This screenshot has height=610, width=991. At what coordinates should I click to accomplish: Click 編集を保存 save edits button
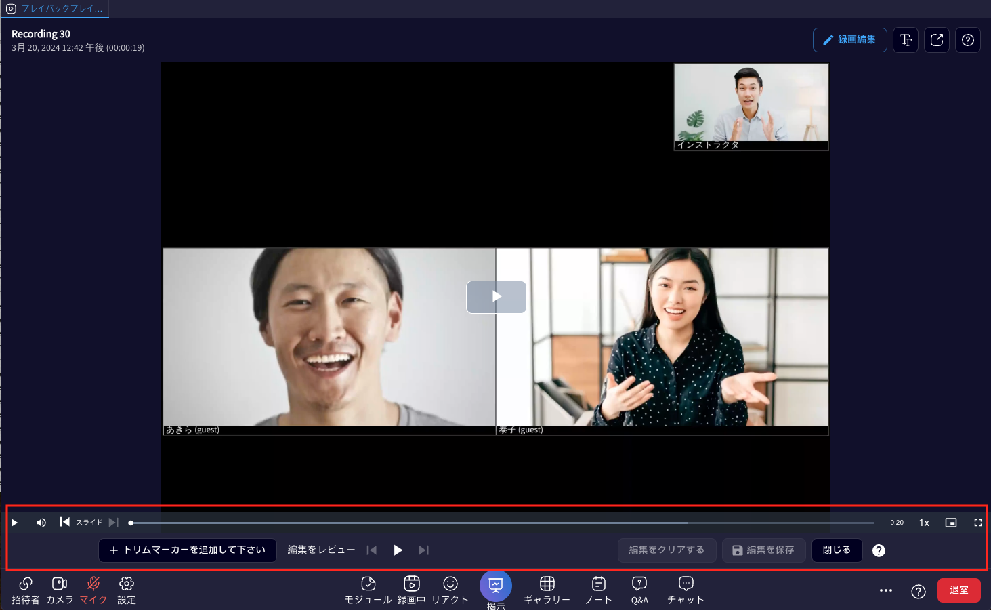tap(763, 550)
